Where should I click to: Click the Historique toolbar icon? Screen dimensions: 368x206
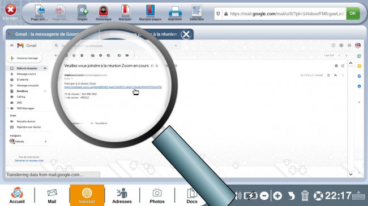pyautogui.click(x=104, y=12)
